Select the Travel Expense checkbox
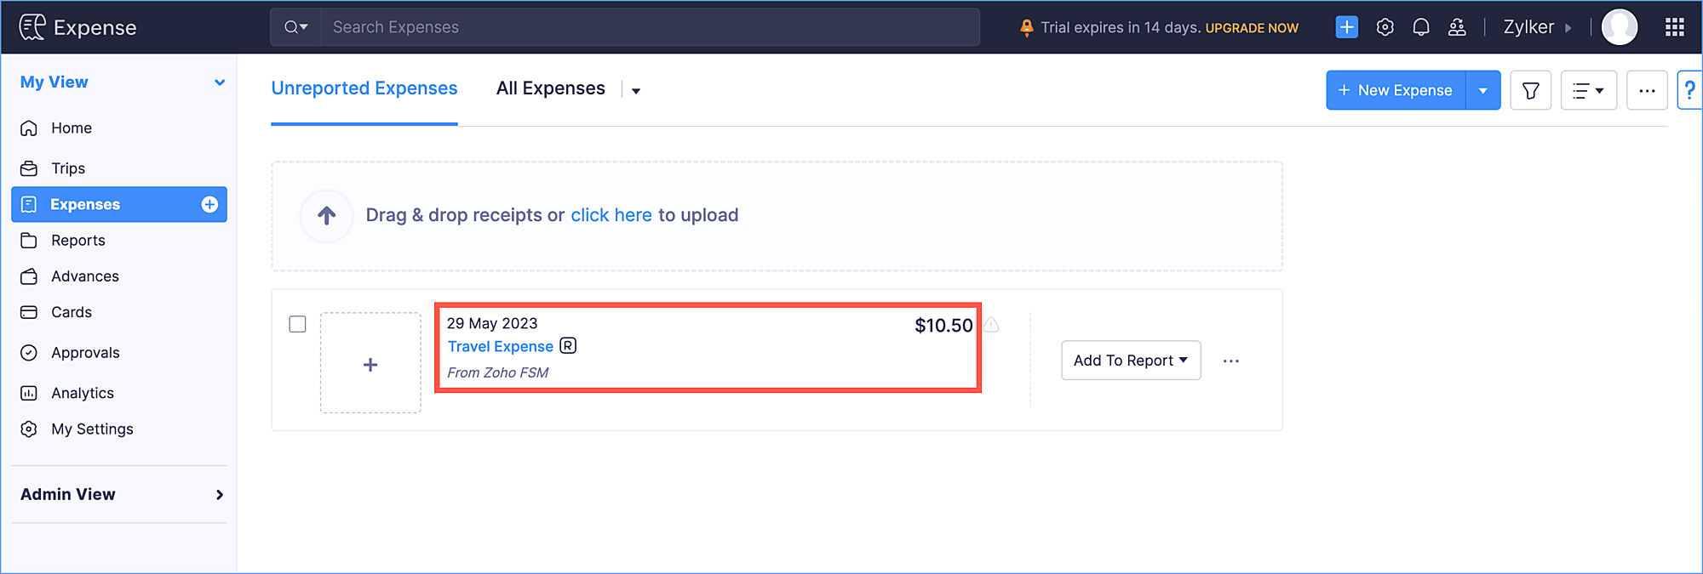This screenshot has width=1703, height=574. [297, 324]
